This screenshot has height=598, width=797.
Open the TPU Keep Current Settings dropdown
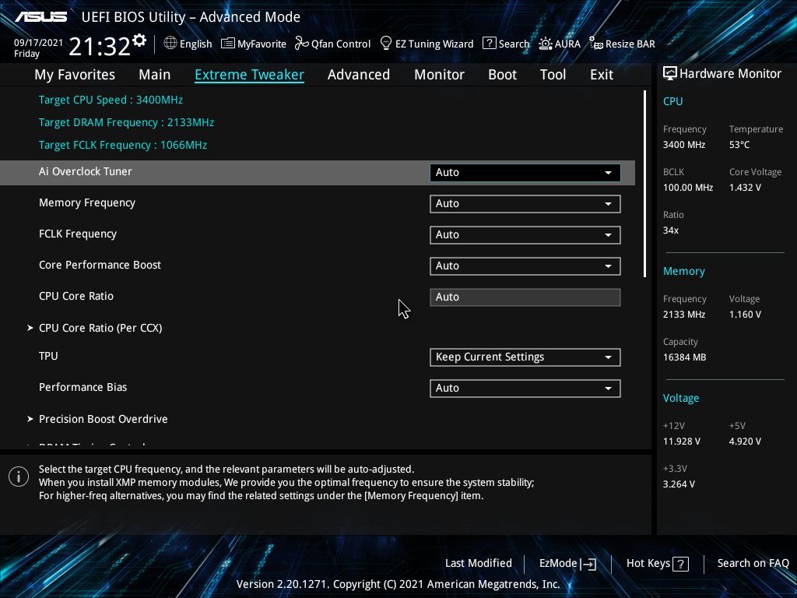525,357
